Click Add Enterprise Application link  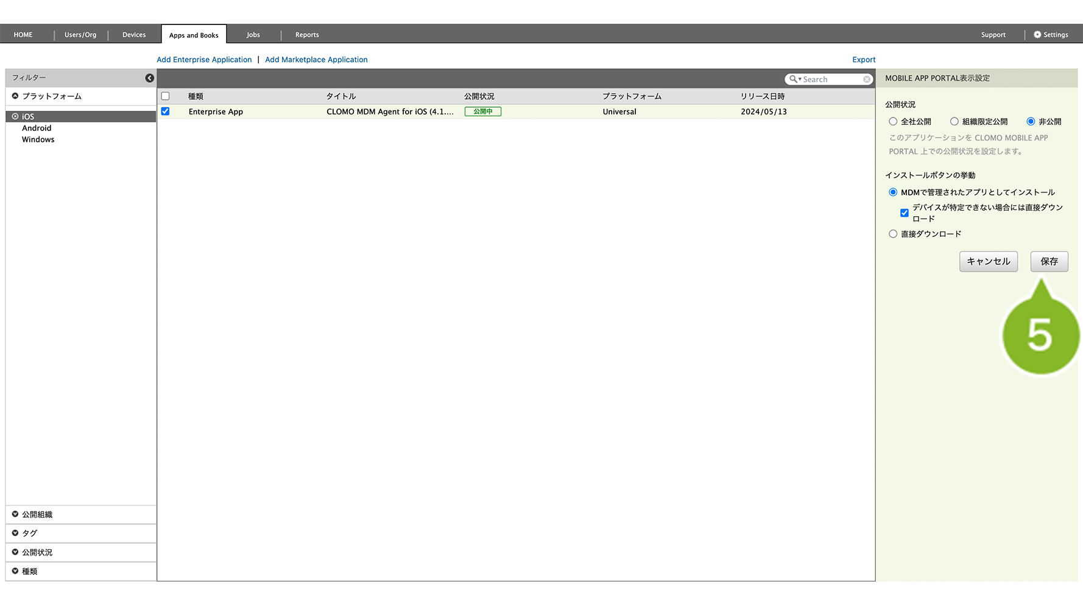click(x=204, y=60)
